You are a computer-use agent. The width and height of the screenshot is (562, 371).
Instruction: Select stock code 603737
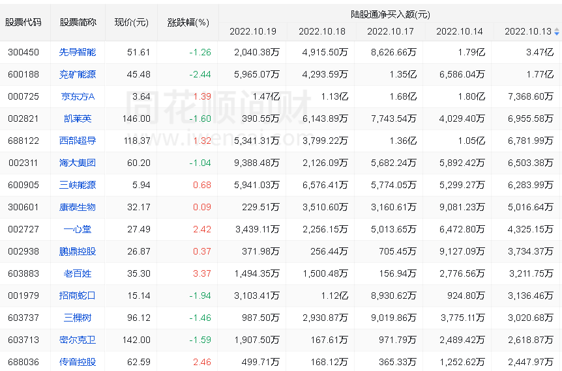(x=23, y=318)
